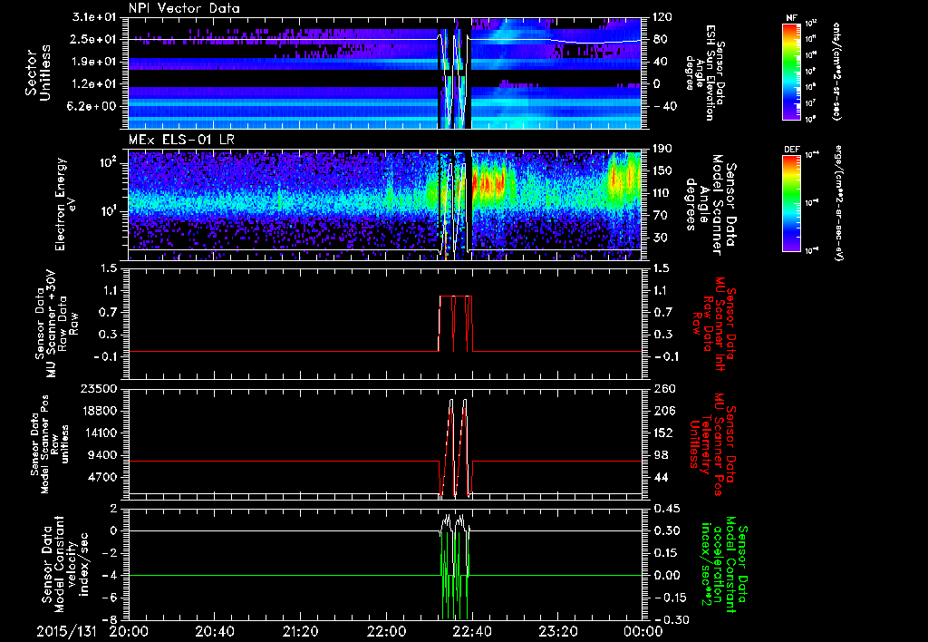Click the '21:20' time tick label

(x=300, y=631)
